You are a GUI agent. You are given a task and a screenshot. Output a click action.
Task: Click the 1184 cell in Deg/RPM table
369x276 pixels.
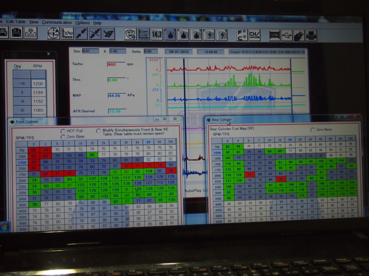38,92
